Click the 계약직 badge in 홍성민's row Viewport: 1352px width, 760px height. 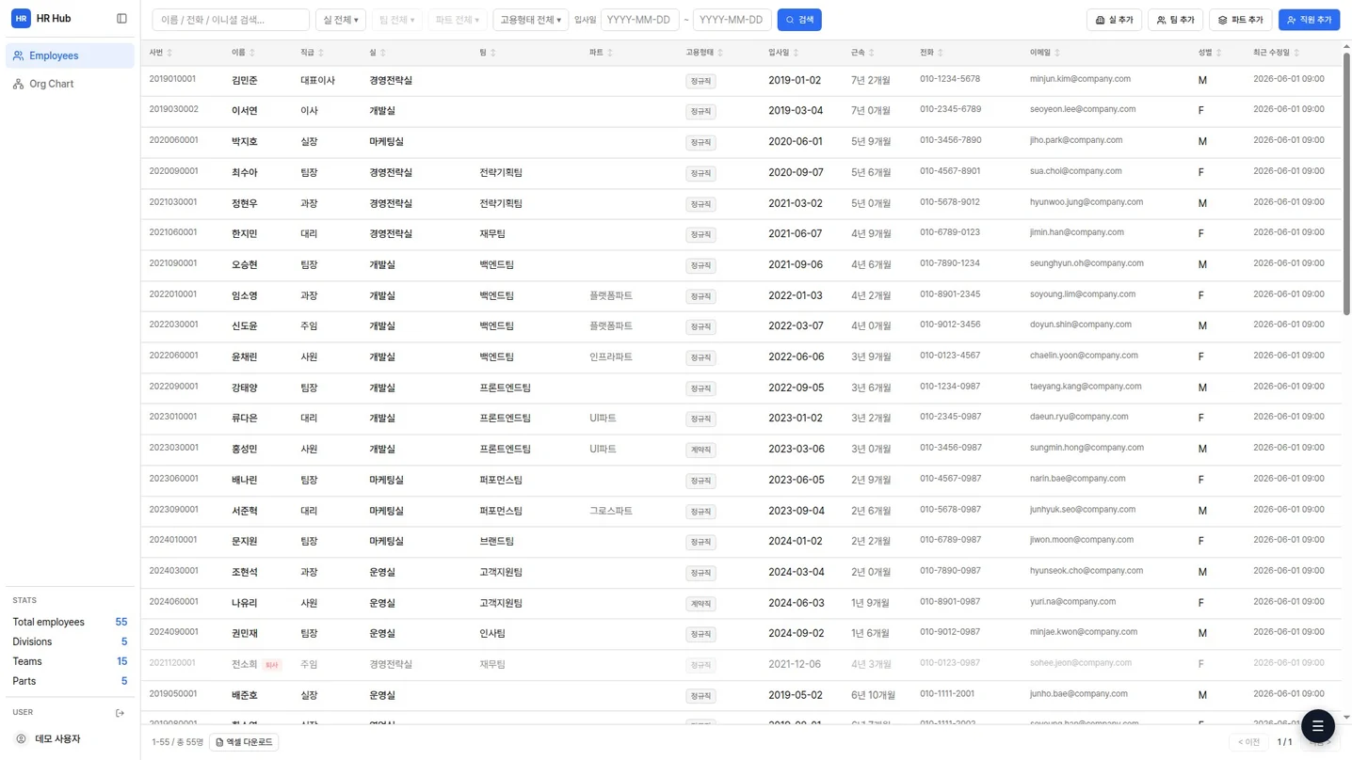click(x=700, y=450)
